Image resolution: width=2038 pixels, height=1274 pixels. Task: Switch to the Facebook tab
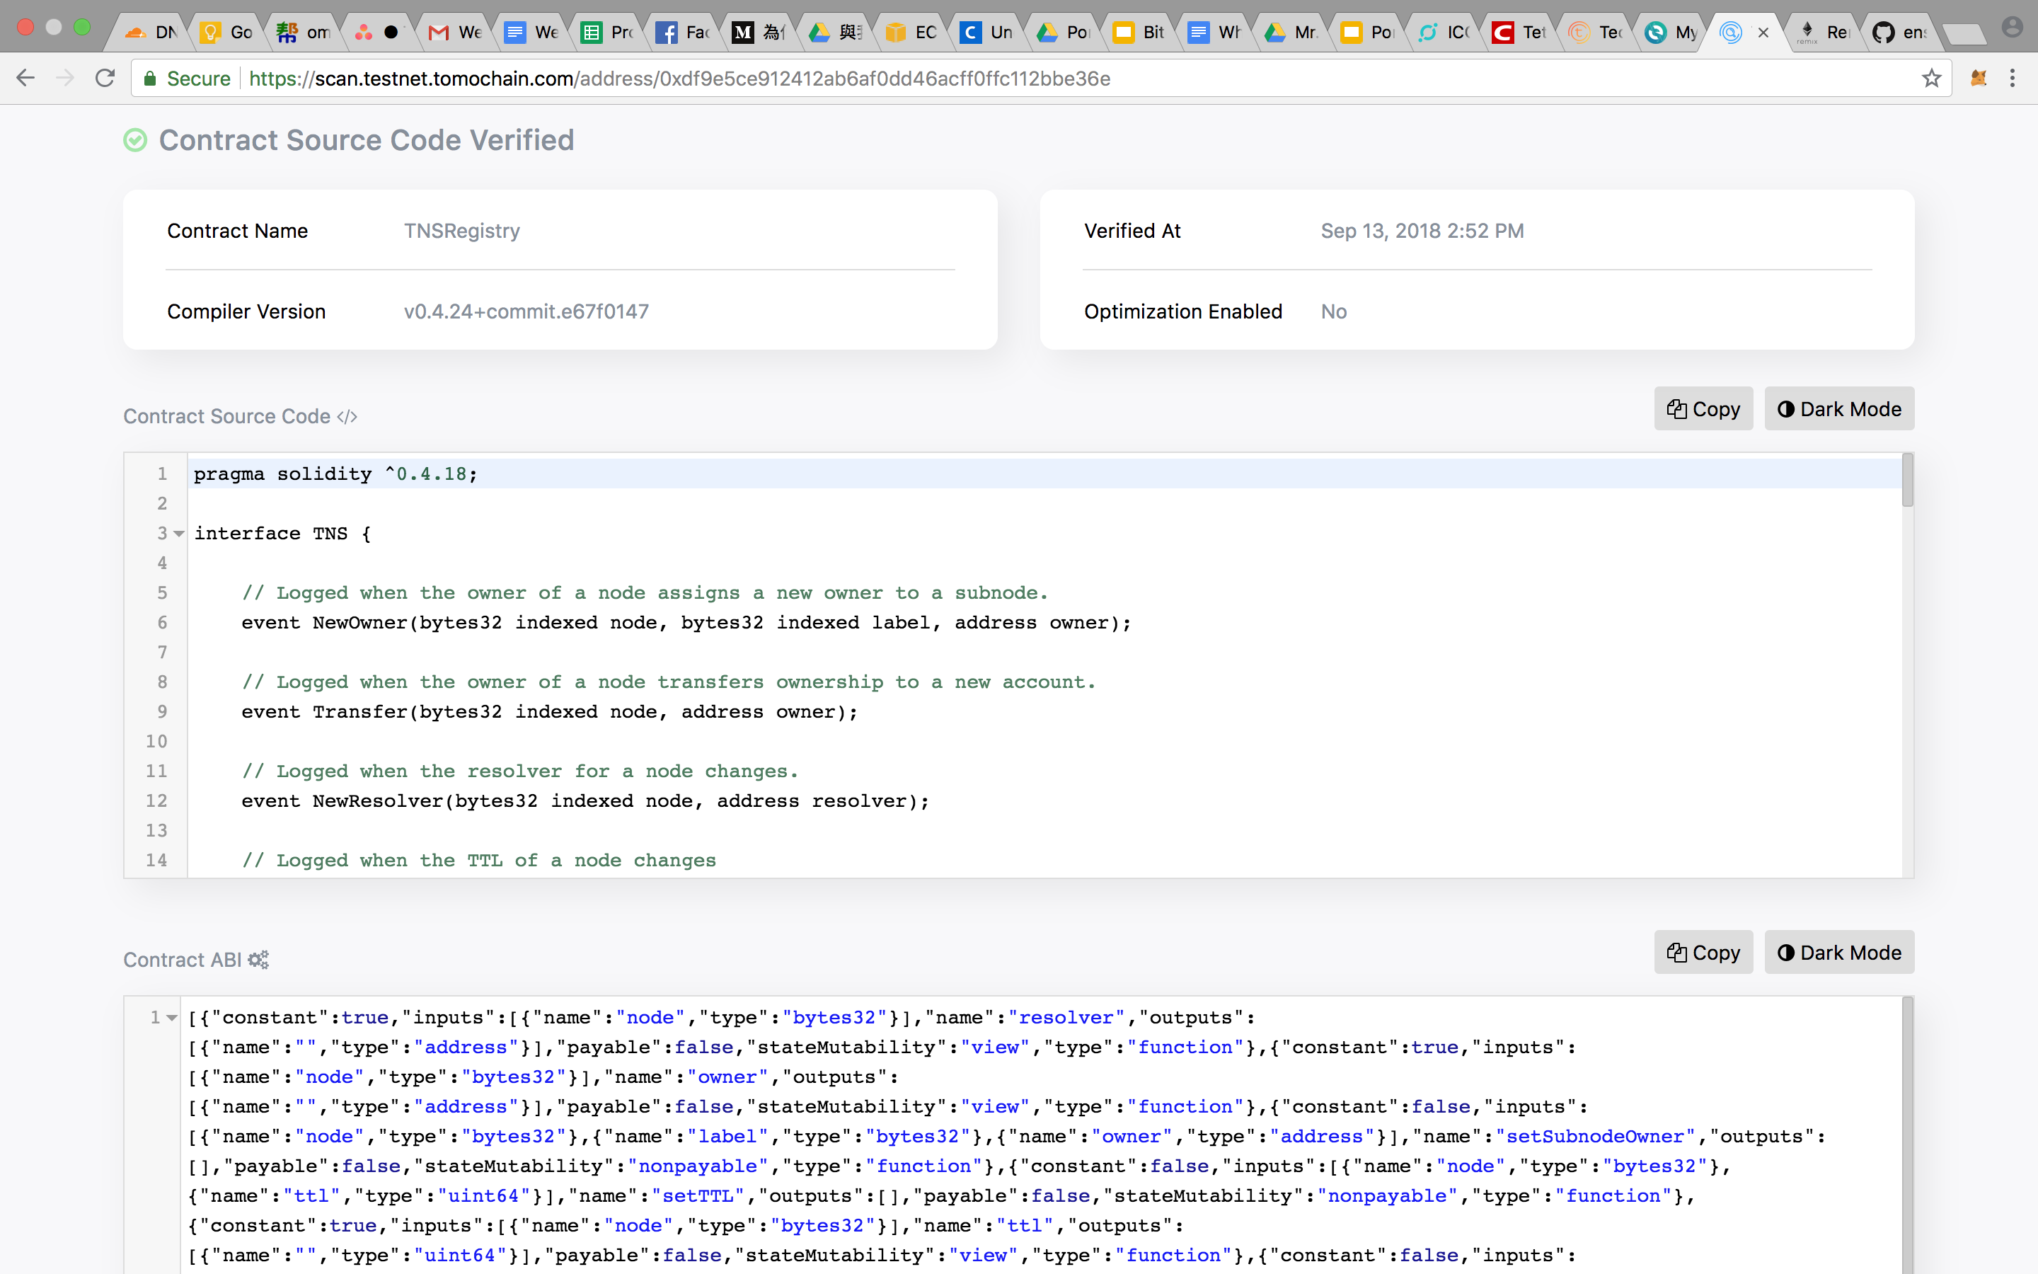tap(684, 32)
